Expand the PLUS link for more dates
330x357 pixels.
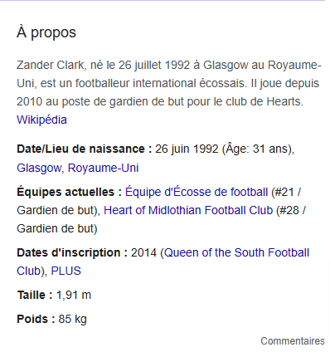66,271
